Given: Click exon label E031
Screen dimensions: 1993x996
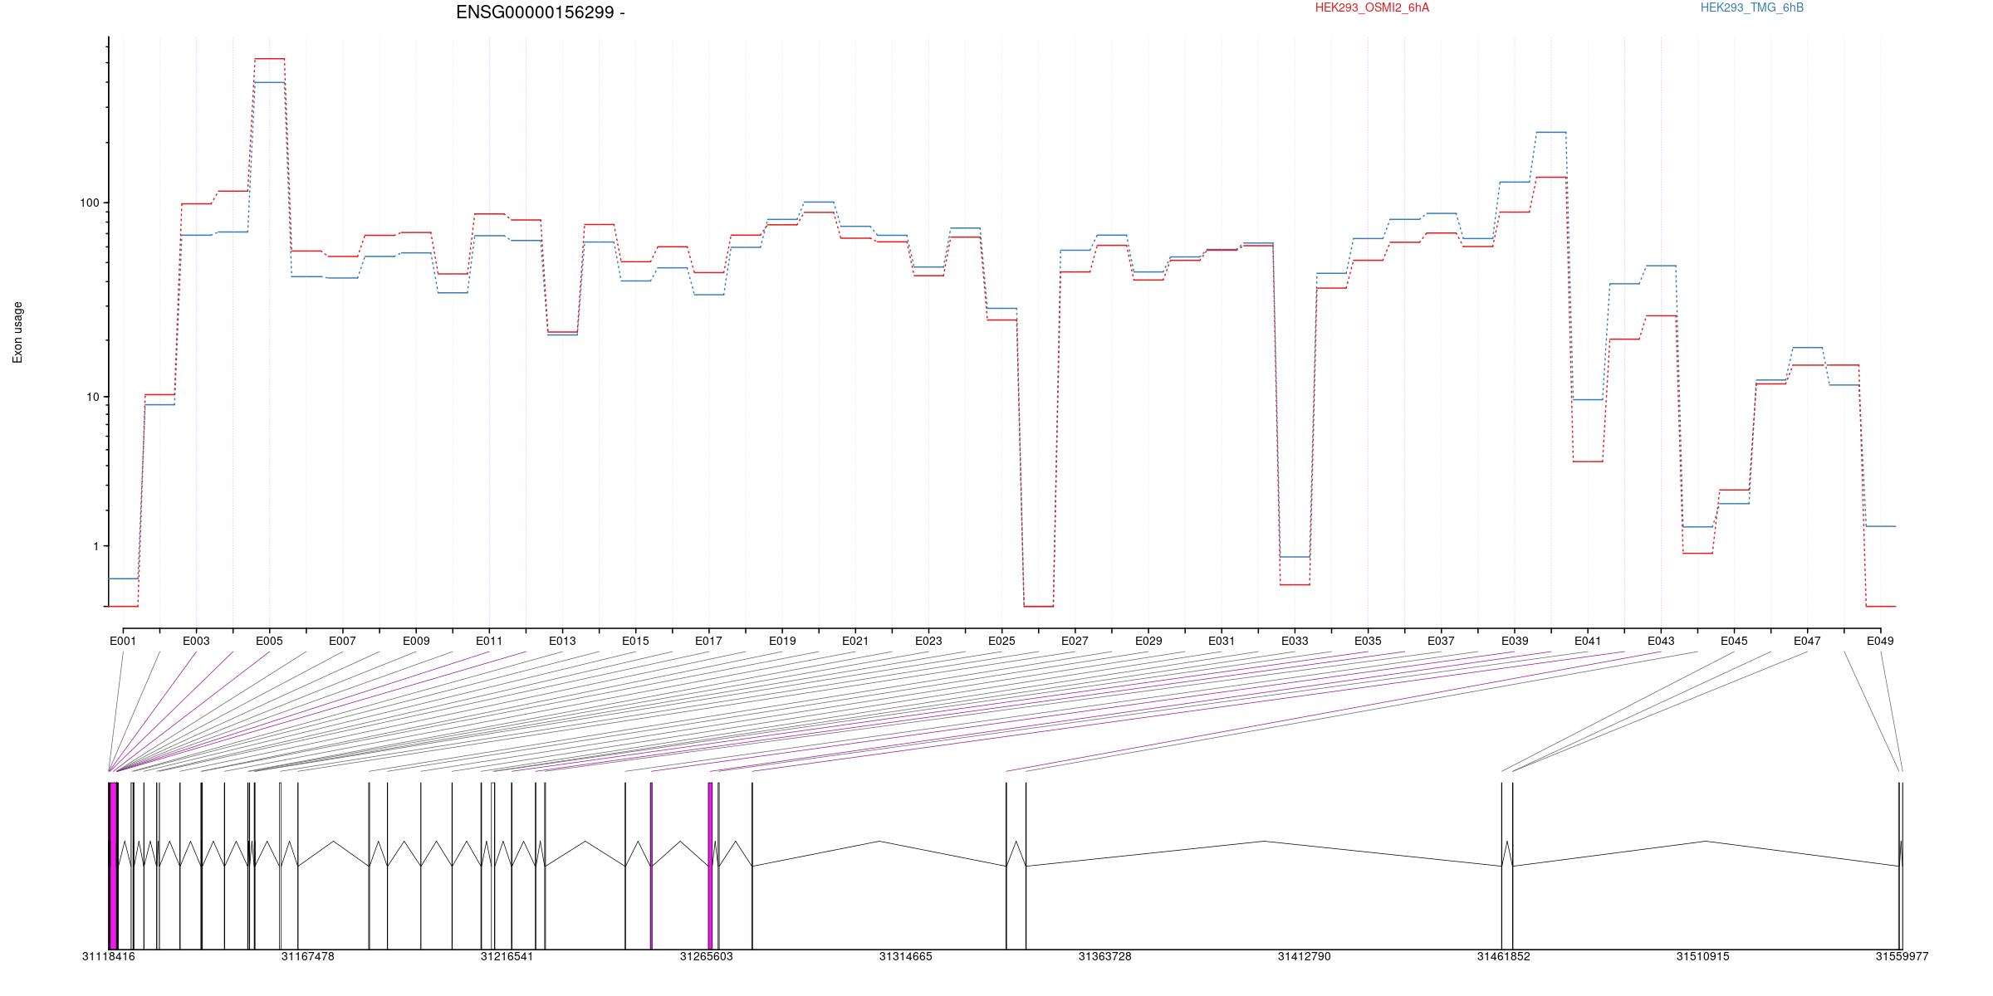Looking at the screenshot, I should pos(1222,641).
